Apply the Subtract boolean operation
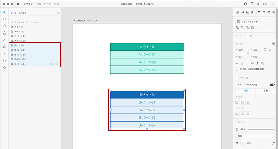Screen dimensions: 278x149 [242, 27]
